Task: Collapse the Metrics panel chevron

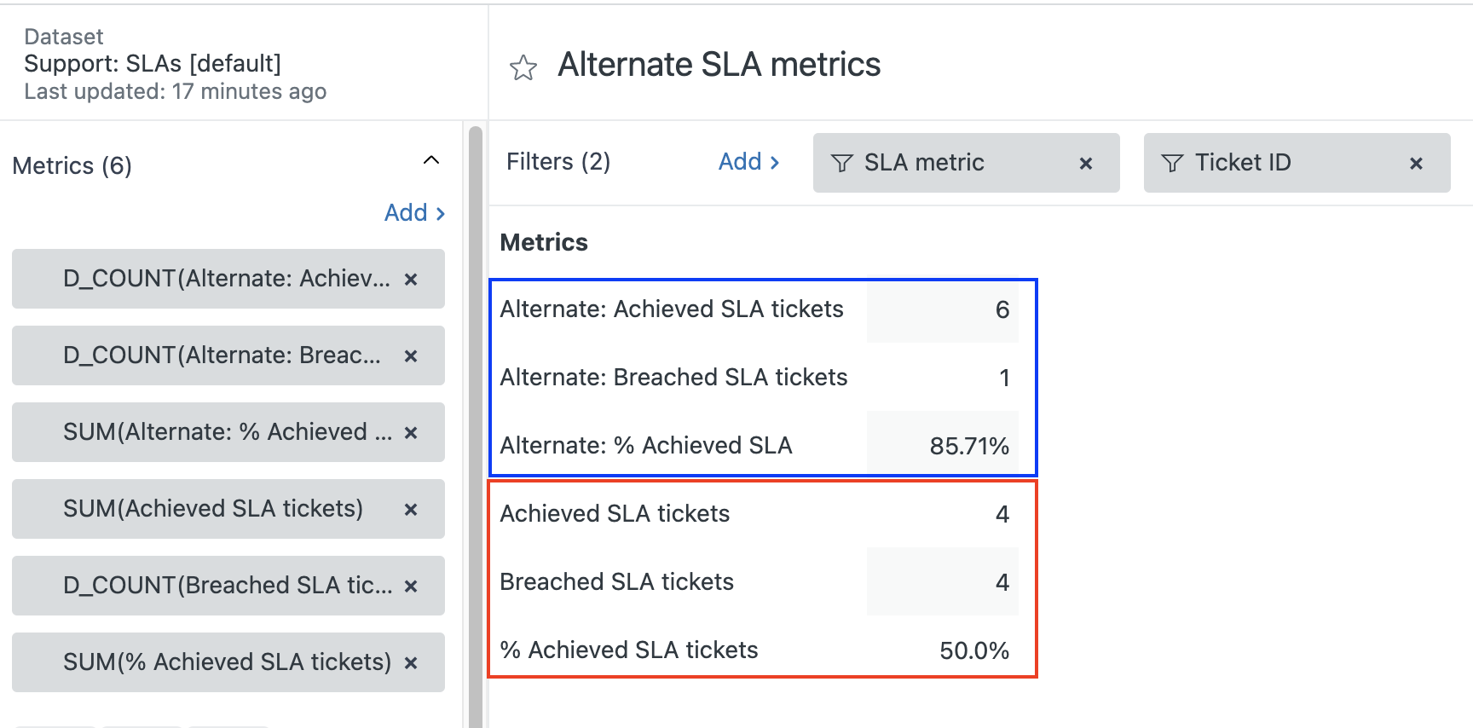Action: (431, 160)
